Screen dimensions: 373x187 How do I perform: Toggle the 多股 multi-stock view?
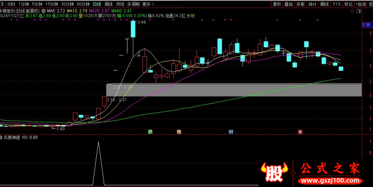point(301,4)
